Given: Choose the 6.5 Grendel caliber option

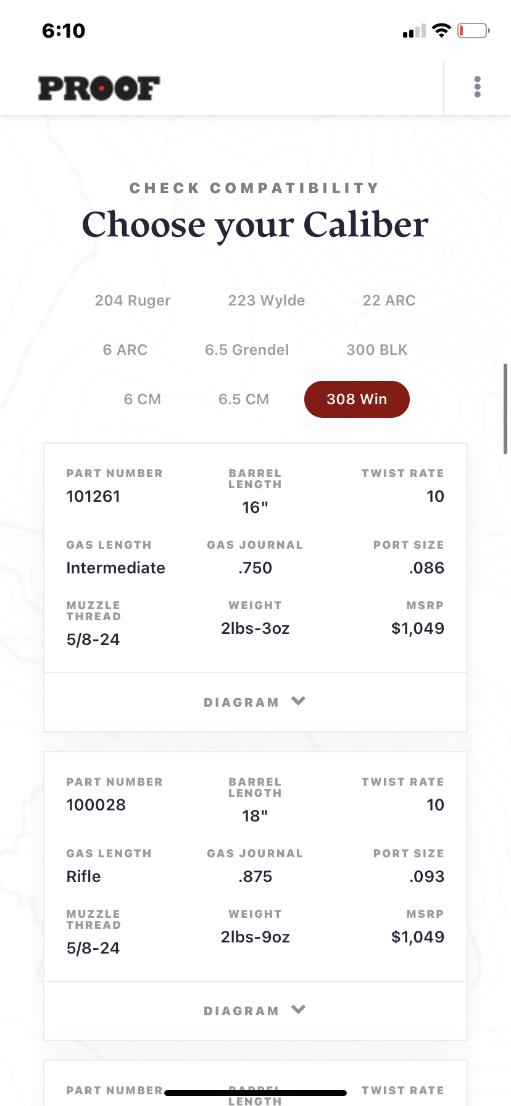Looking at the screenshot, I should pos(247,350).
